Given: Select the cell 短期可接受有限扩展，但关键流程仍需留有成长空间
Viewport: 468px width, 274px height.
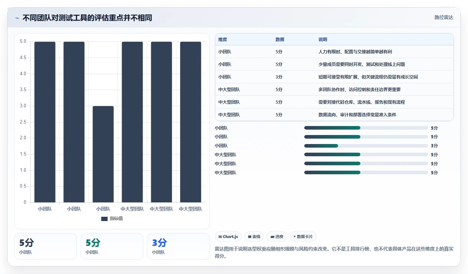Looking at the screenshot, I should (x=368, y=77).
